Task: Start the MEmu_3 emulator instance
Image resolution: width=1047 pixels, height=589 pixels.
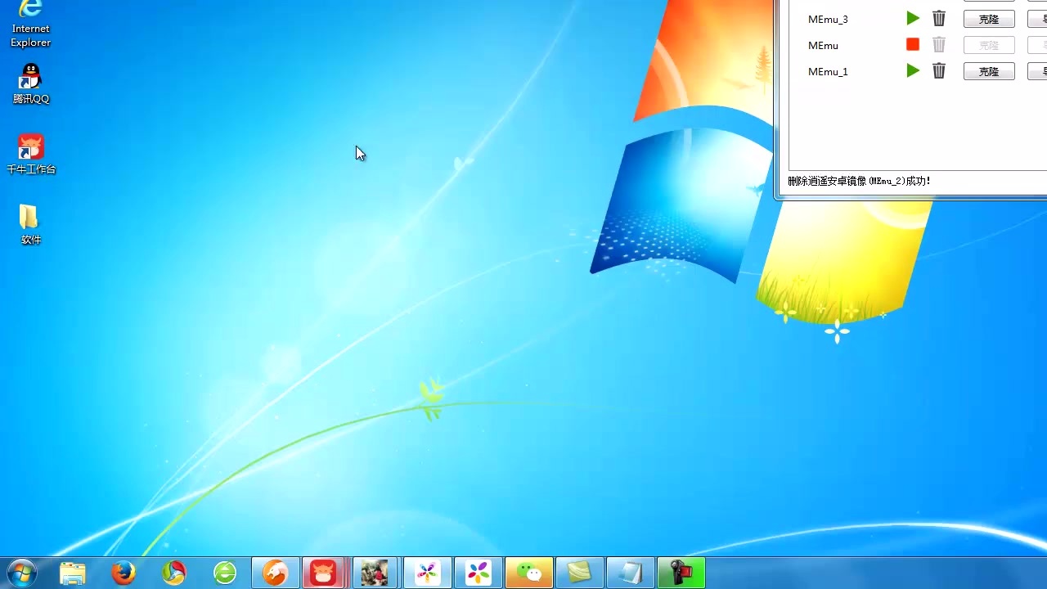Action: click(x=913, y=19)
